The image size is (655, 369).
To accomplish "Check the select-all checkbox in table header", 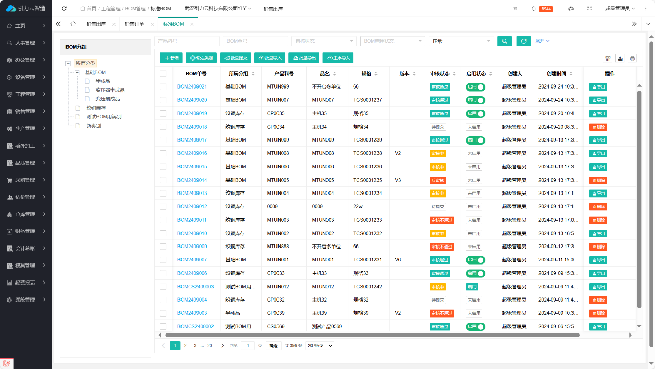I will [163, 74].
